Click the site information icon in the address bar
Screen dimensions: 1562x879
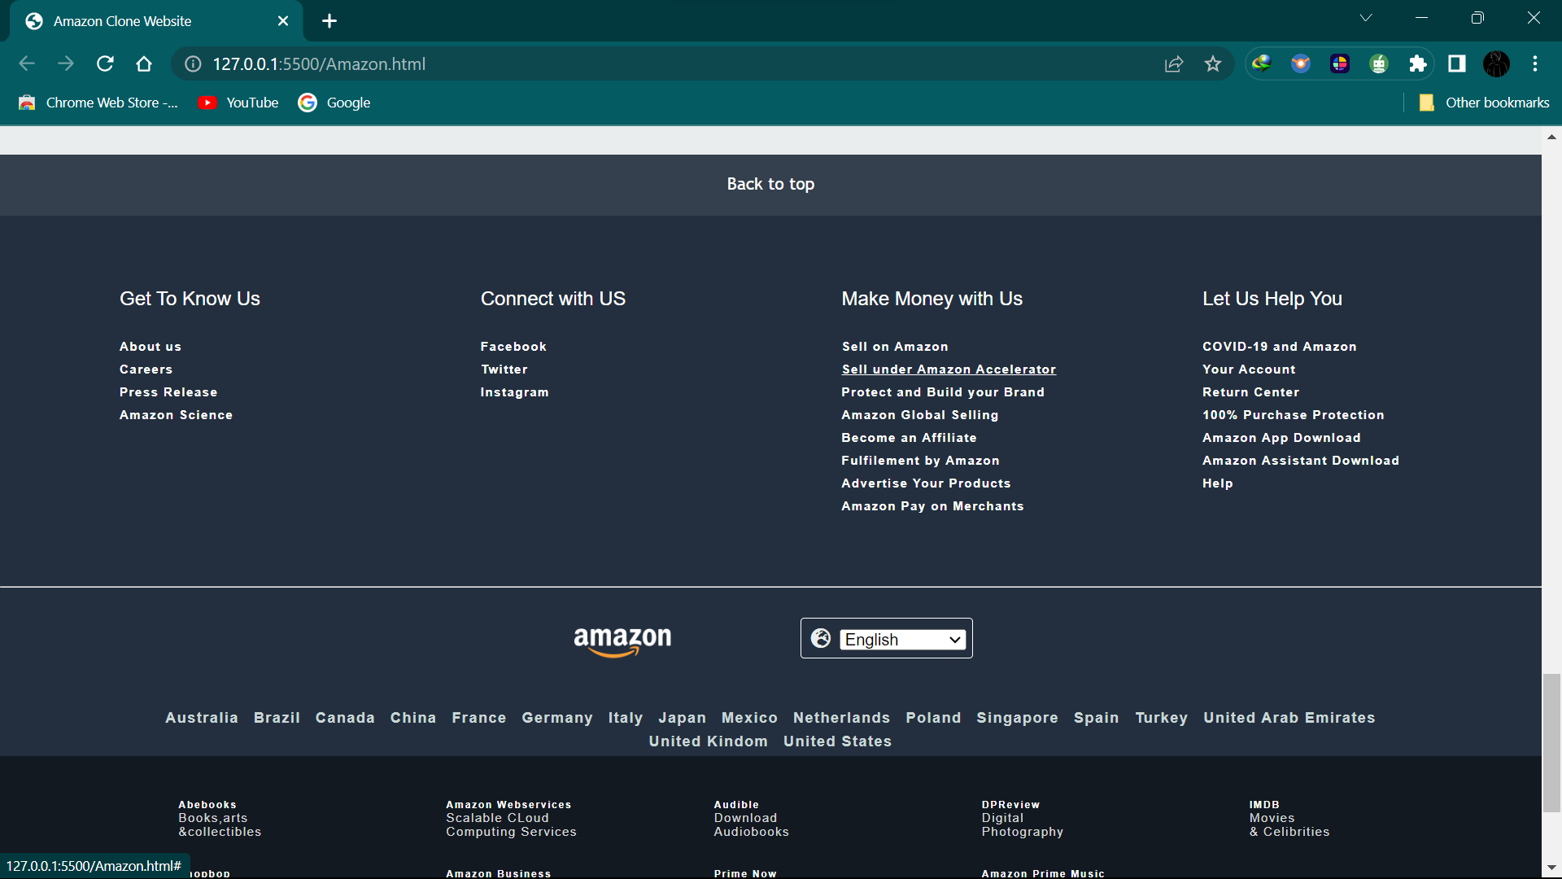pyautogui.click(x=192, y=63)
